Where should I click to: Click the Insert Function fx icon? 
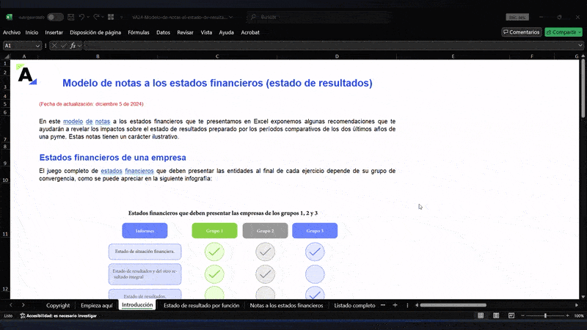tap(73, 45)
